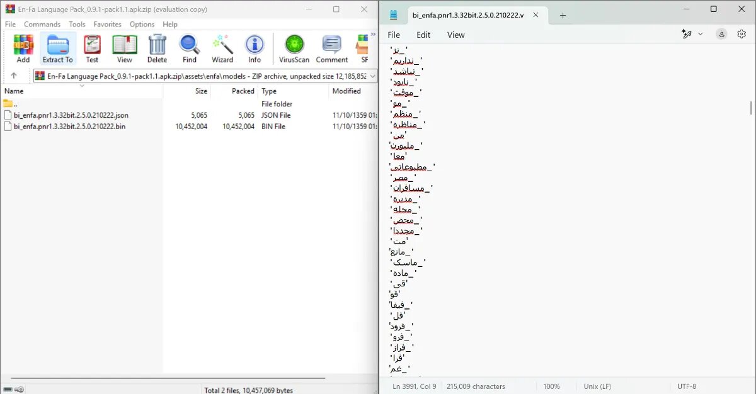This screenshot has width=756, height=394.
Task: Select the Test archive tool
Action: 92,47
